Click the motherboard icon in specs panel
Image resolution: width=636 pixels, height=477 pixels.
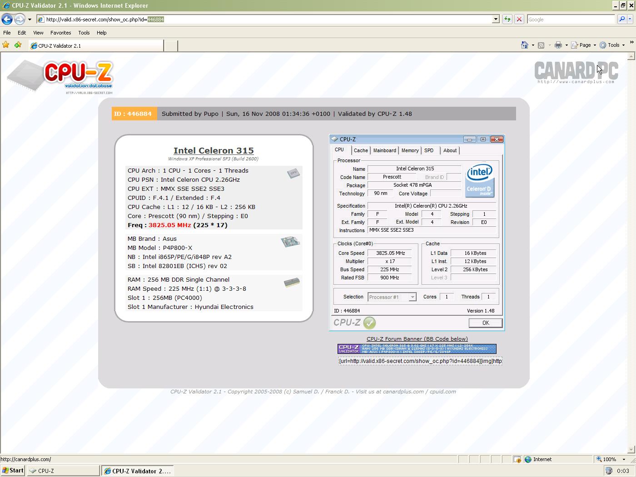[290, 241]
